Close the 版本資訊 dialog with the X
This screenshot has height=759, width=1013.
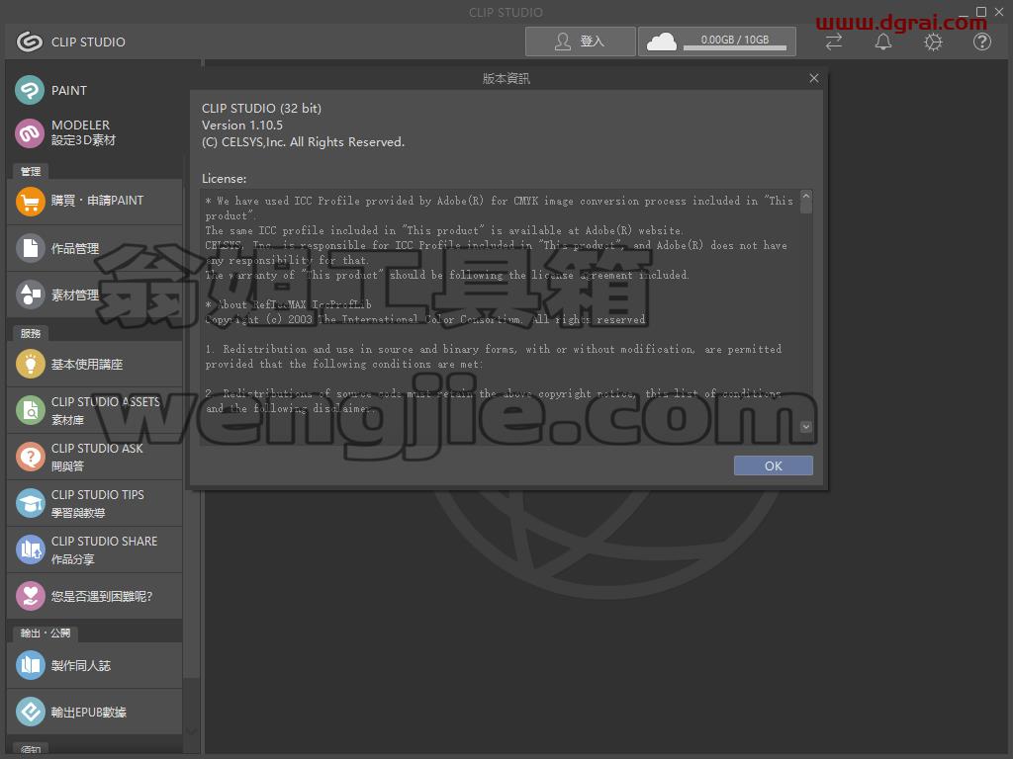(x=814, y=78)
